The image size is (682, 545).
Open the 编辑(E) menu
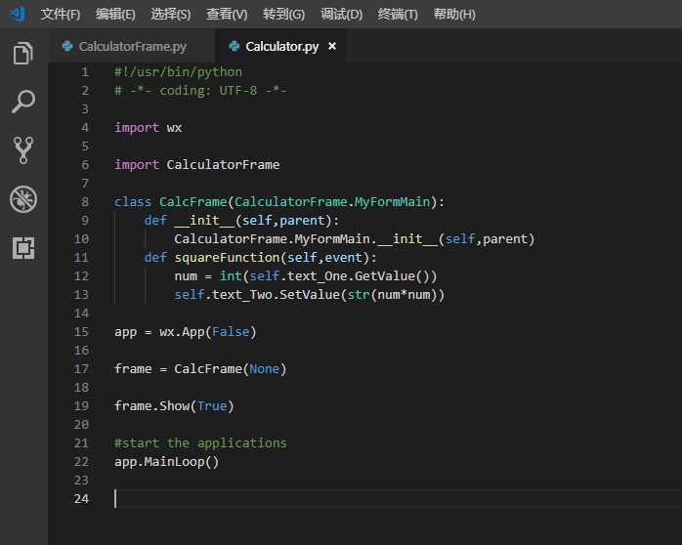click(115, 15)
